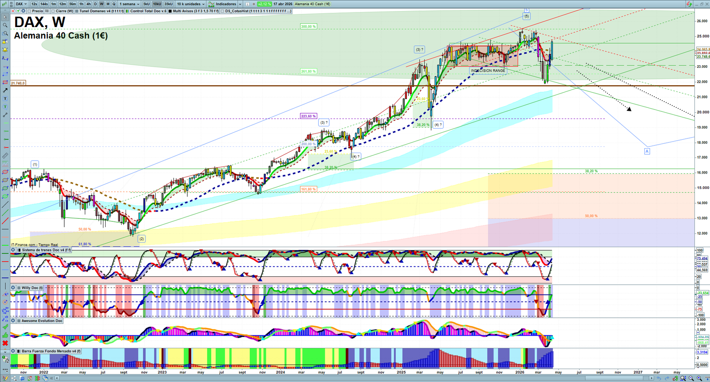This screenshot has height=382, width=710.
Task: Close the Willy Doc indicator panel
Action: (x=13, y=287)
